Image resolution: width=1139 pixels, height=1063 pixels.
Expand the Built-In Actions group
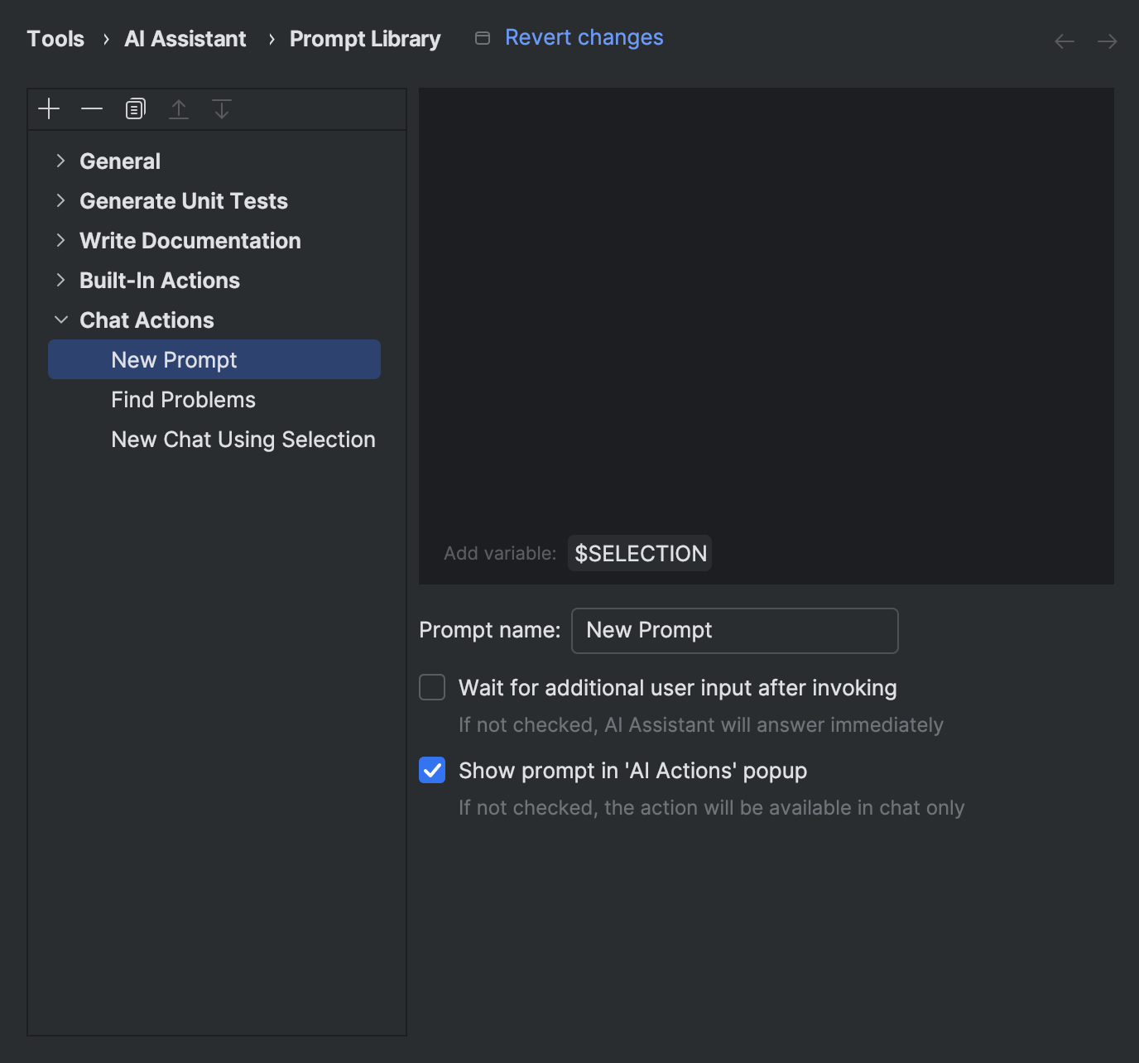click(60, 280)
